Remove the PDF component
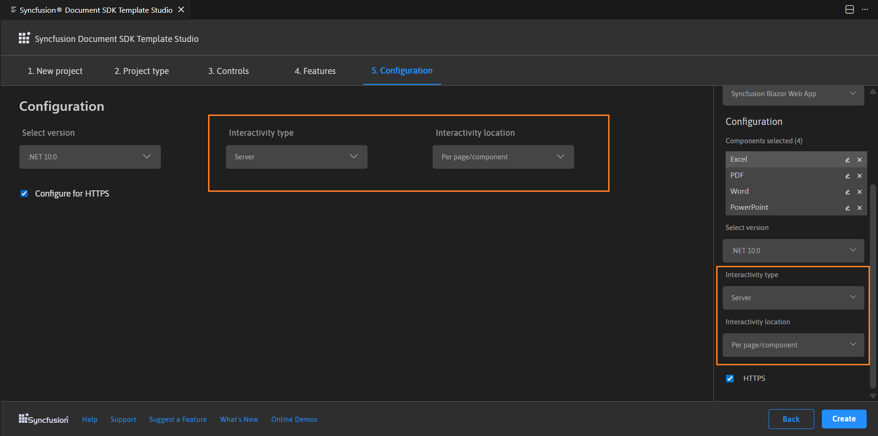The image size is (878, 436). [x=859, y=176]
